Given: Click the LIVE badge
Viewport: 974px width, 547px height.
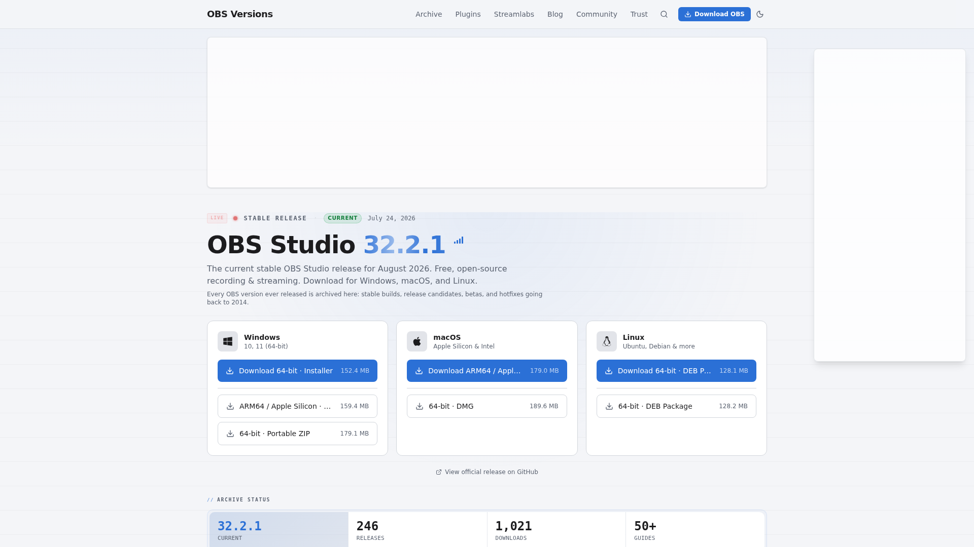Looking at the screenshot, I should 217,218.
